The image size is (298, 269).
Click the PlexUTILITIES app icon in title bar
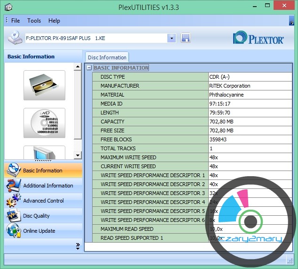pos(8,7)
